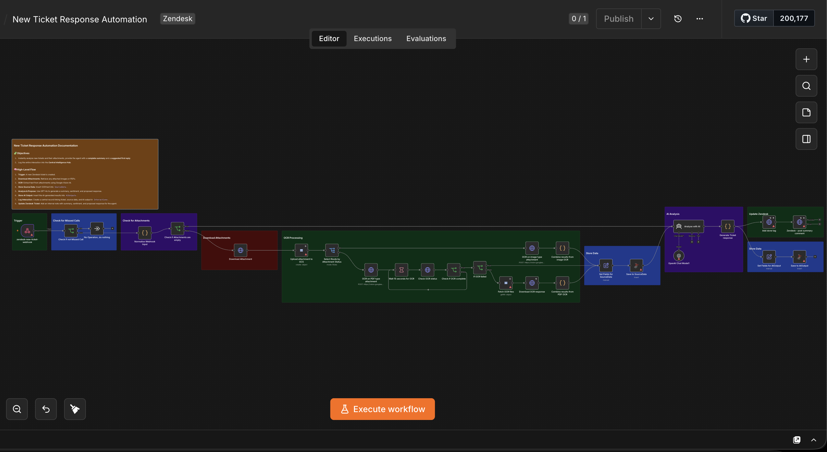Select the Check OCR status node
The image size is (827, 452).
click(428, 270)
